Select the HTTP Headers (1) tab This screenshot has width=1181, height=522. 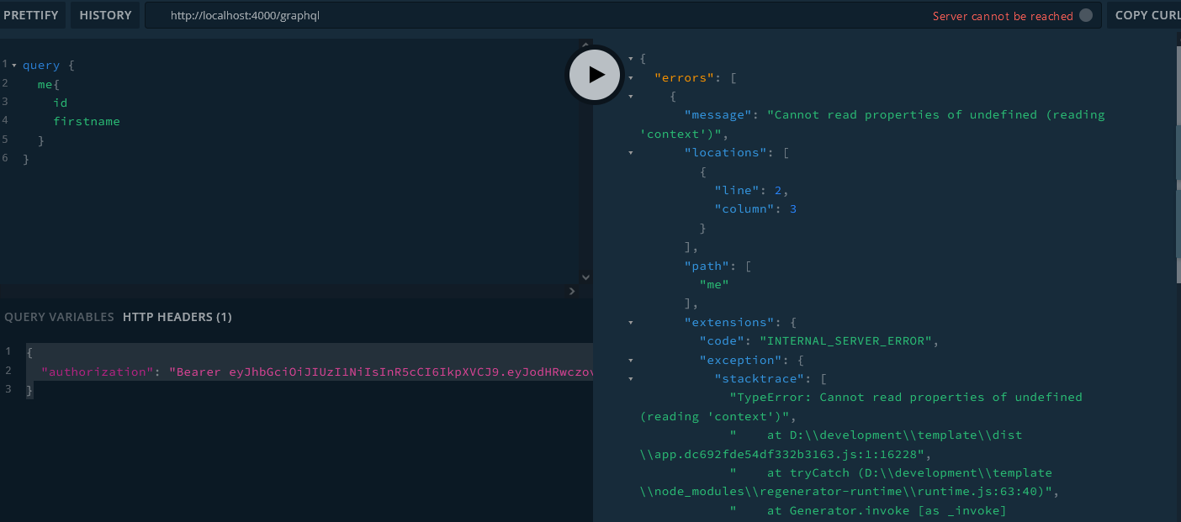coord(177,317)
